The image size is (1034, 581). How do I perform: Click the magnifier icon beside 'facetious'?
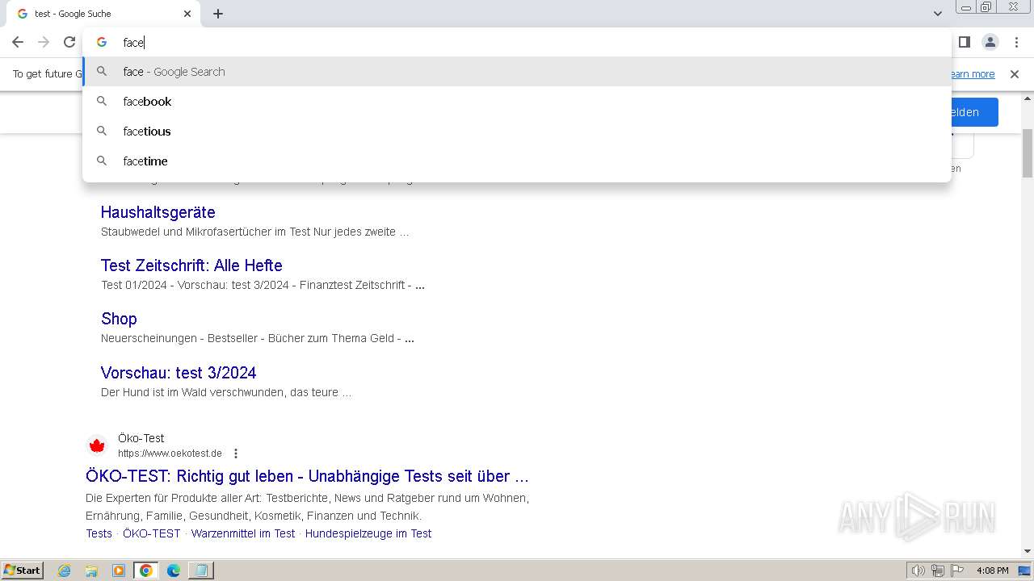click(x=102, y=132)
